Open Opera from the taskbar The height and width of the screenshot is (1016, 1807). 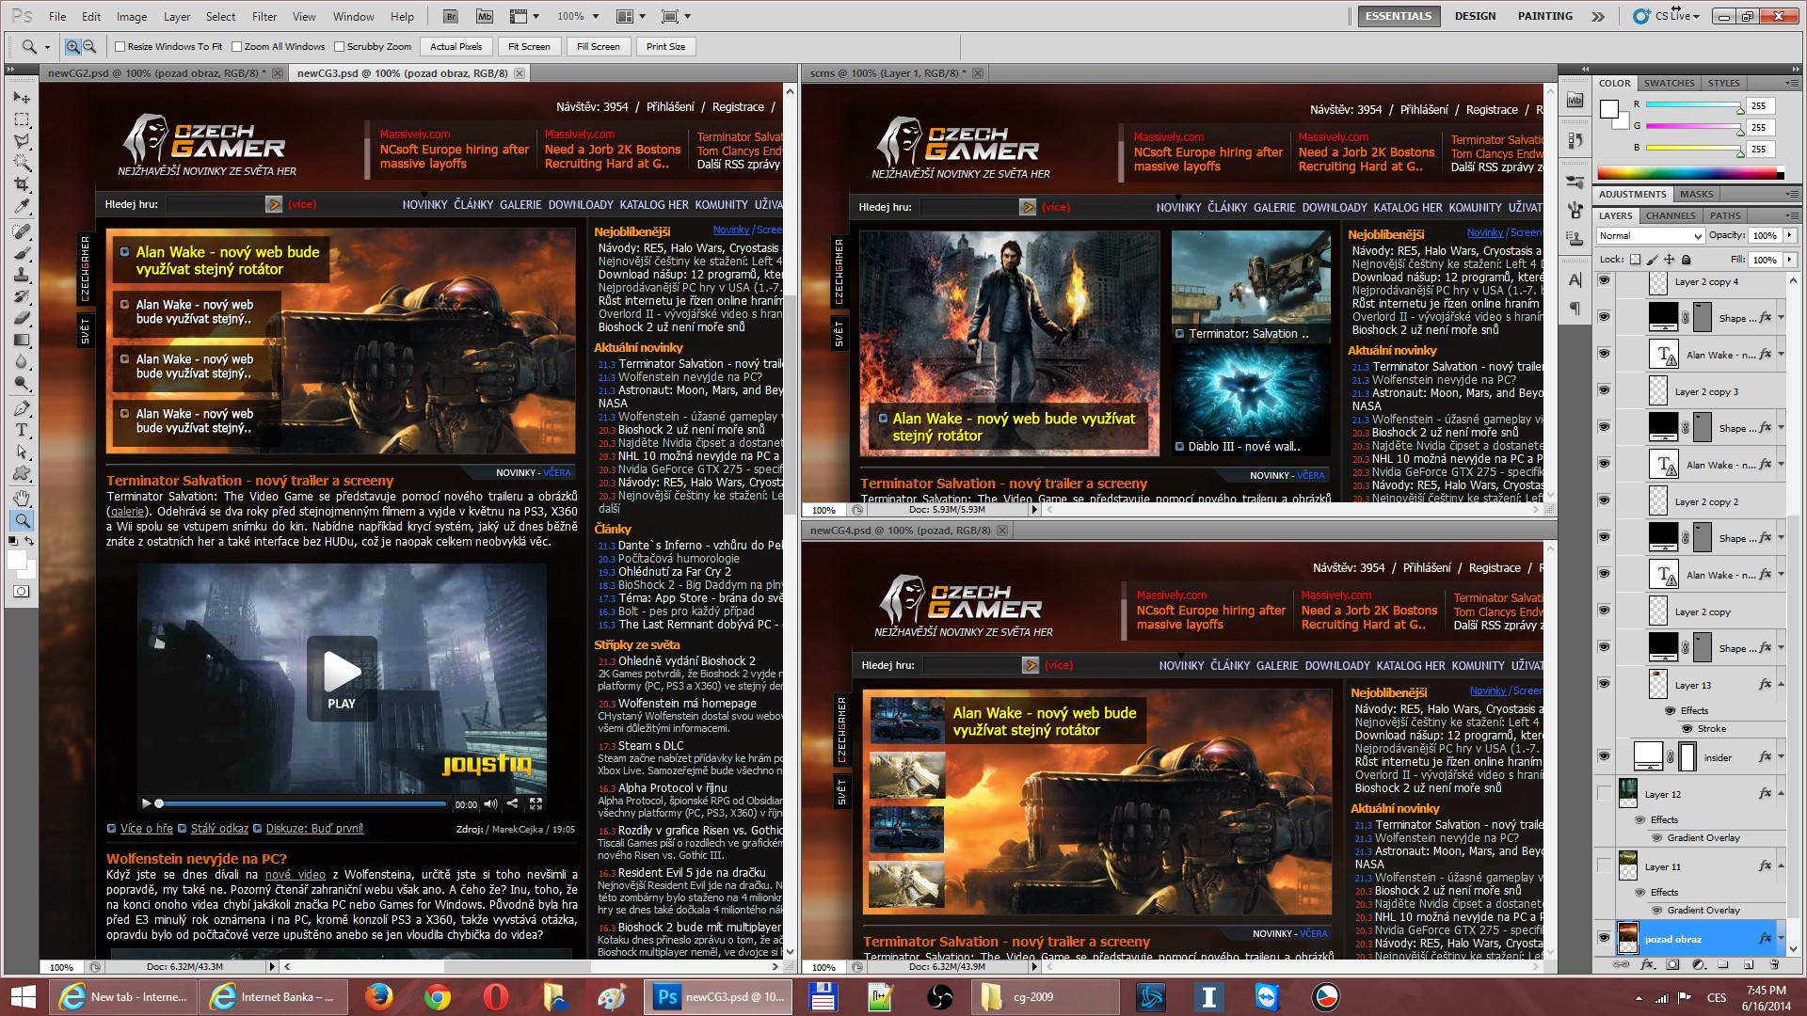tap(496, 997)
